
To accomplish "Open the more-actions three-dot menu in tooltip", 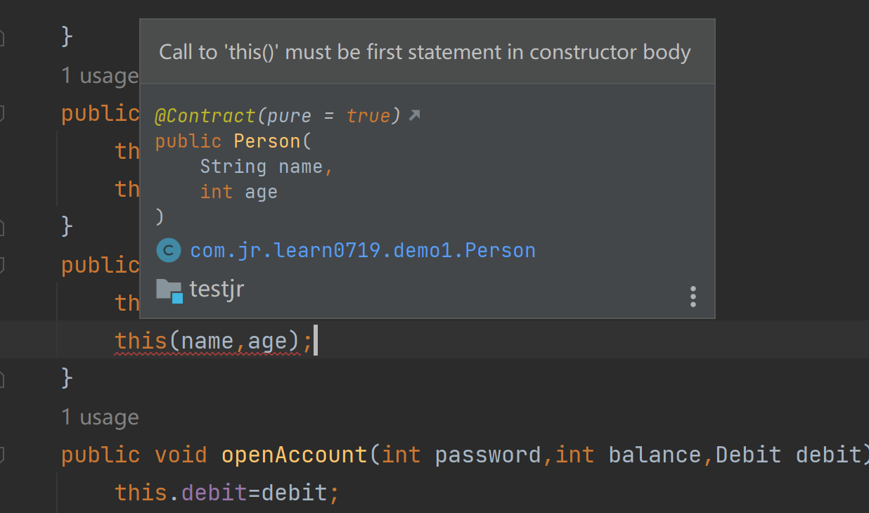I will coord(693,297).
